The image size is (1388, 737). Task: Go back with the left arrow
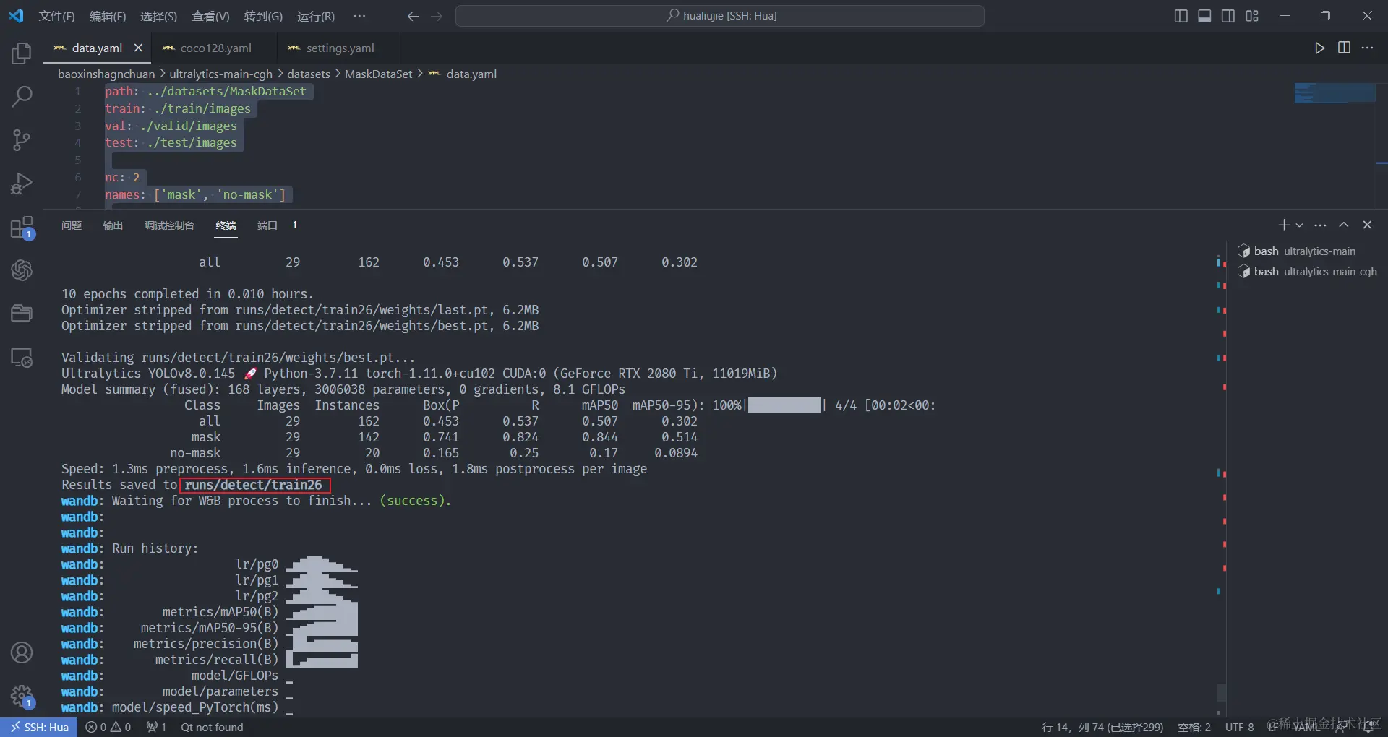(x=413, y=16)
